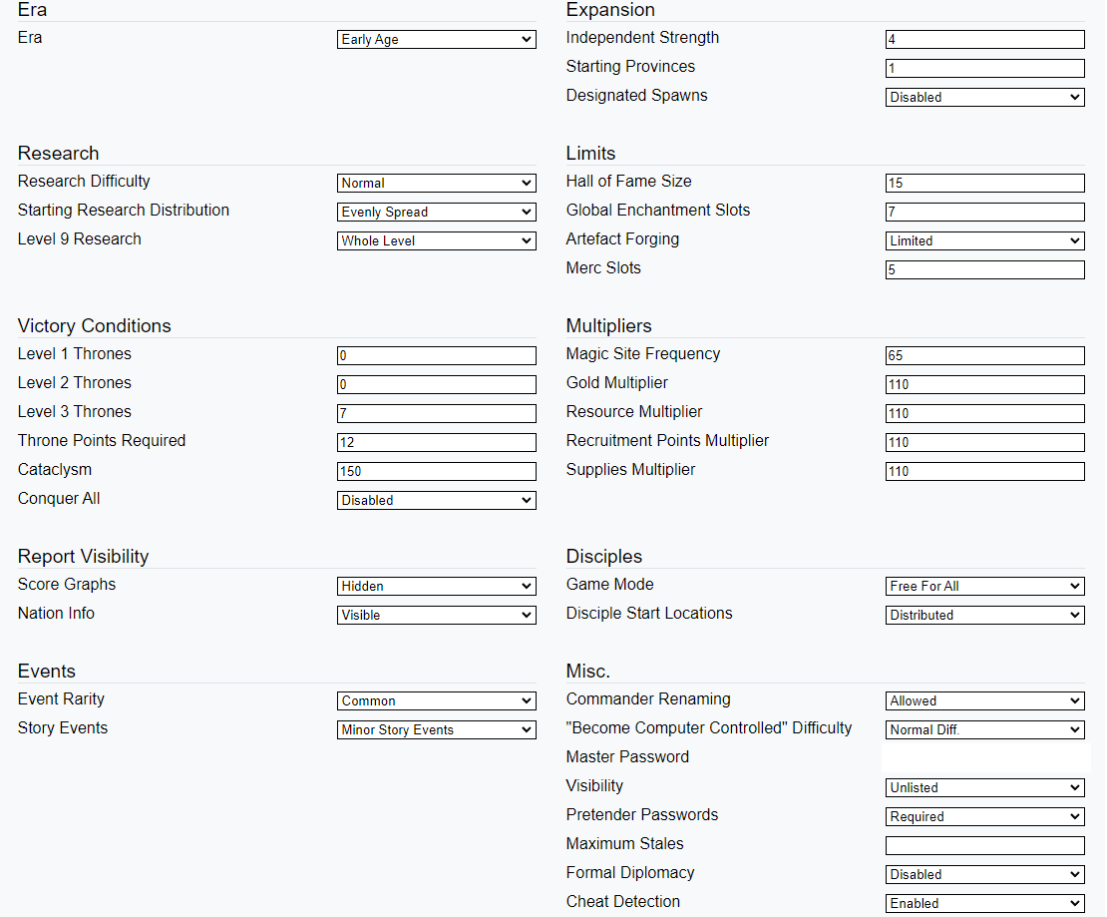Click the Master Password input field

985,757
